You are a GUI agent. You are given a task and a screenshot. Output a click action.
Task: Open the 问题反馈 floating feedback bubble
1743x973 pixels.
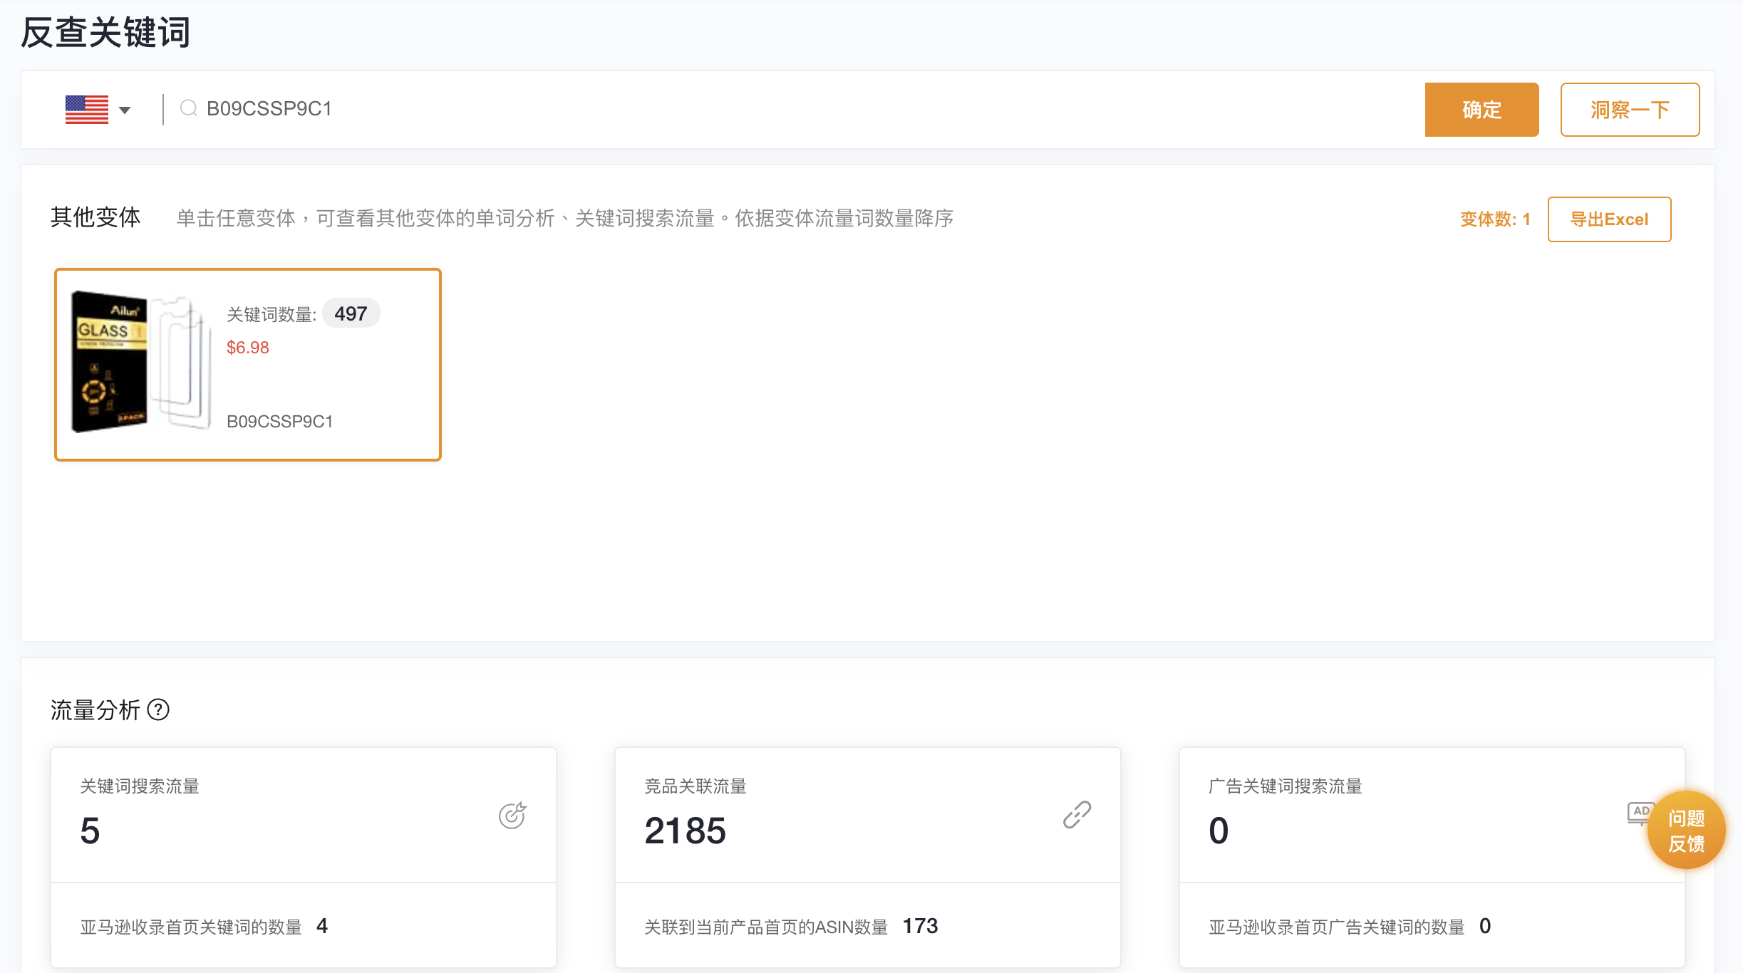point(1686,831)
